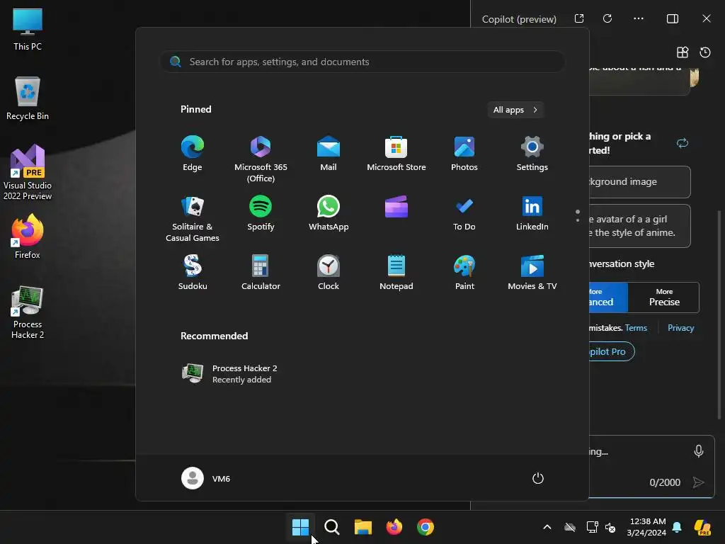
Task: Click the muted volume tray icon
Action: (x=610, y=527)
